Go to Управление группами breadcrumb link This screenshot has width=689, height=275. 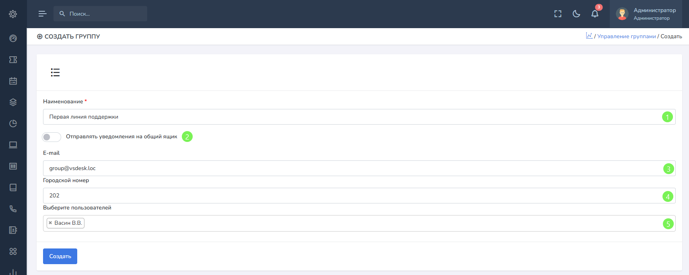[626, 37]
